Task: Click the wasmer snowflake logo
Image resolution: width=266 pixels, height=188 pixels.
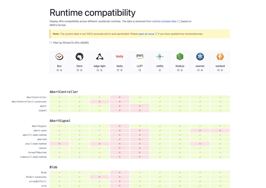Action: click(200, 57)
